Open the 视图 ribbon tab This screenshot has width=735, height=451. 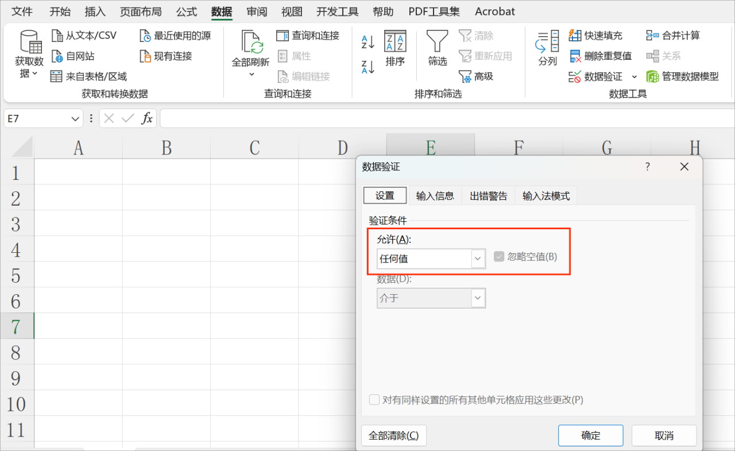point(292,11)
